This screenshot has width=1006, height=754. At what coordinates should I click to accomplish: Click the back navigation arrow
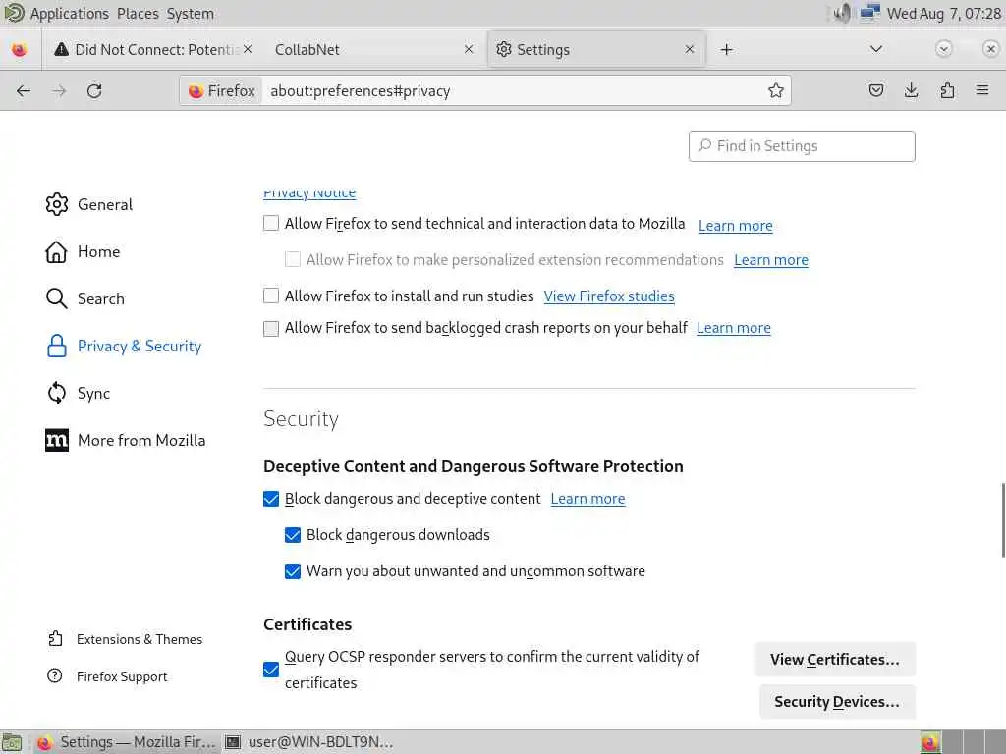pos(24,91)
